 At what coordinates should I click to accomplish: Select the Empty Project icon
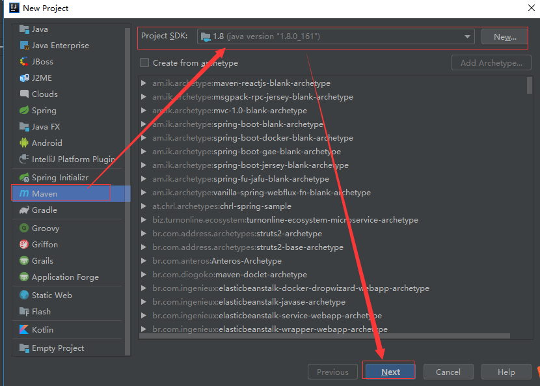24,348
